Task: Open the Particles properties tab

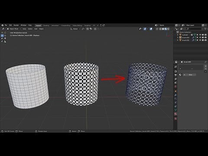Action: 175,99
